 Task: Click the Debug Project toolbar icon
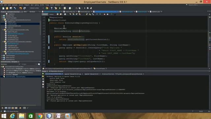click(65, 8)
